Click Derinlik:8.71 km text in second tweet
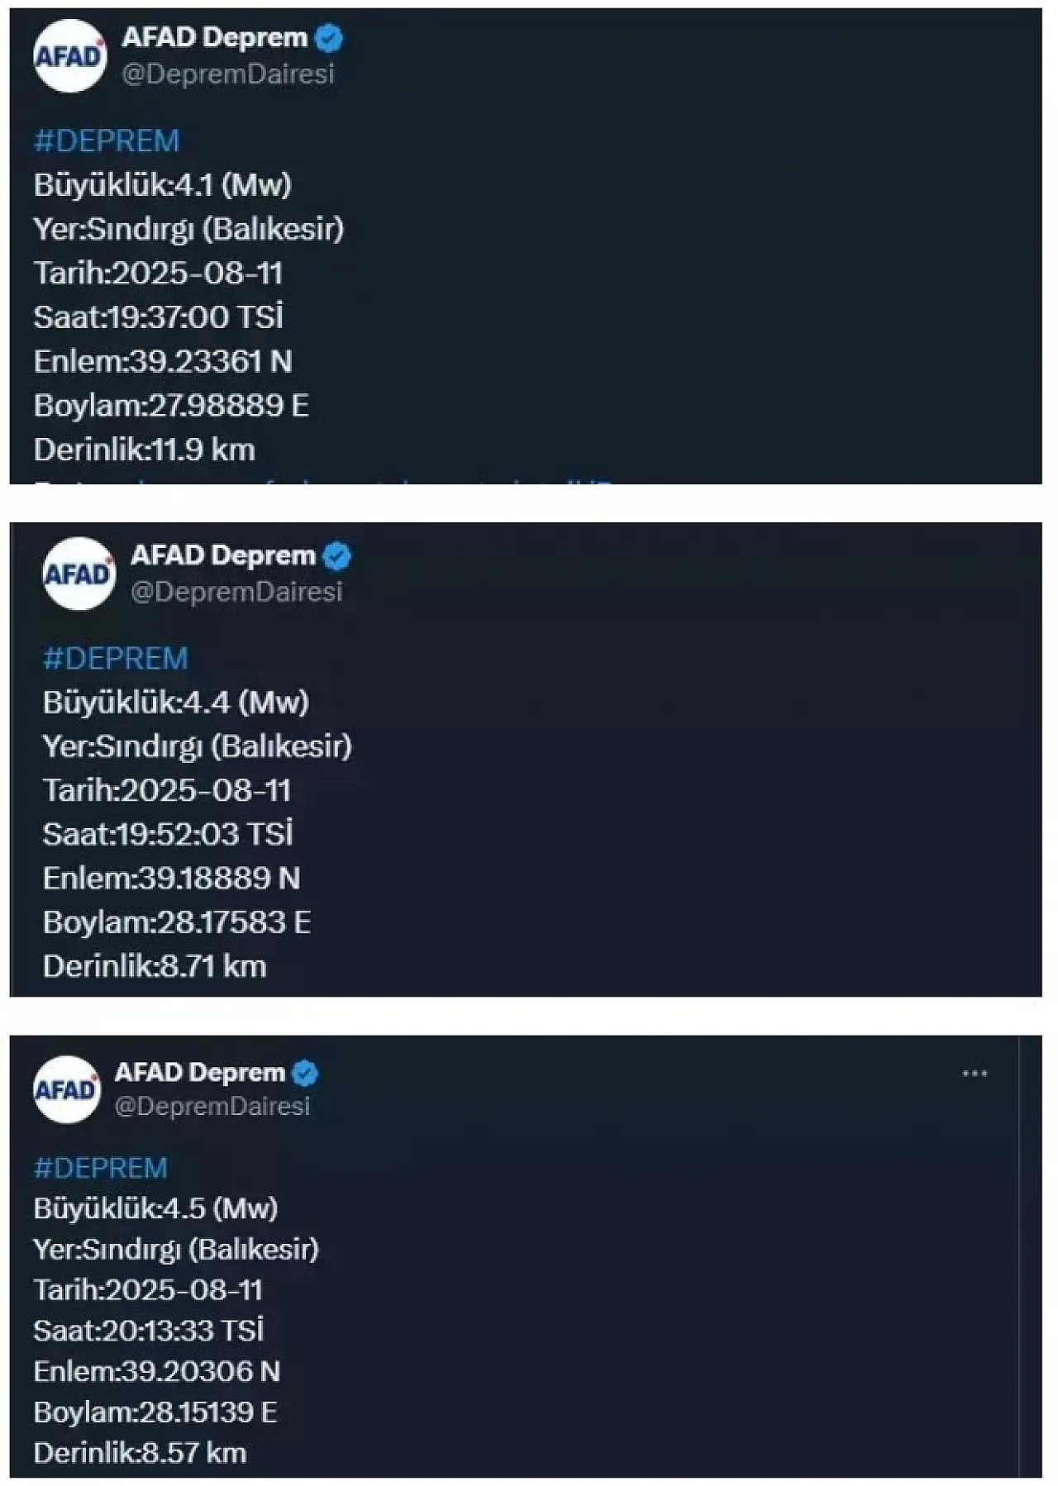Viewport: 1058px width, 1486px height. (x=155, y=966)
